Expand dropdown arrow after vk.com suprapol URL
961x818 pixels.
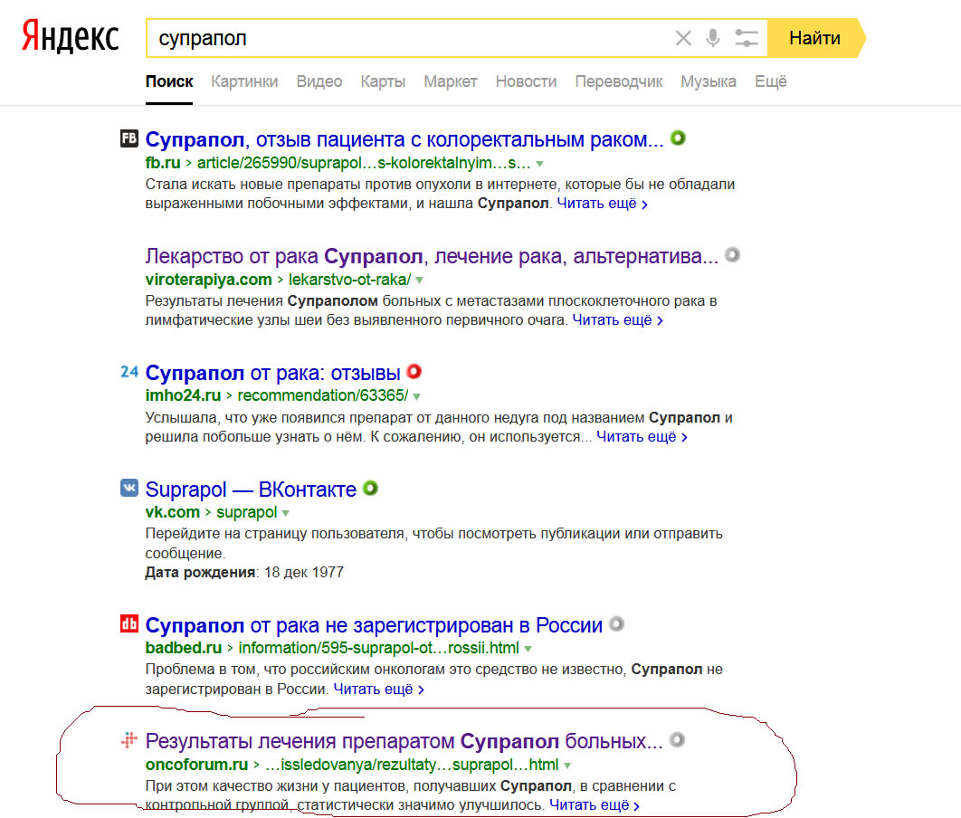coord(286,513)
